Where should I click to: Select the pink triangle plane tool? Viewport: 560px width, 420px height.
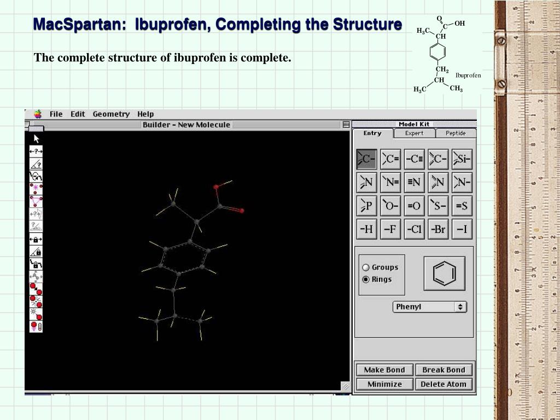pyautogui.click(x=36, y=201)
